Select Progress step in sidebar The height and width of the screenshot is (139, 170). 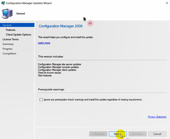click(8, 49)
